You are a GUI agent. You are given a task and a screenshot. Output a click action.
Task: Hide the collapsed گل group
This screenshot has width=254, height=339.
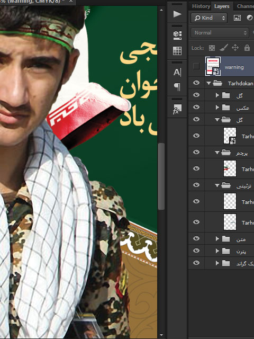coord(196,95)
